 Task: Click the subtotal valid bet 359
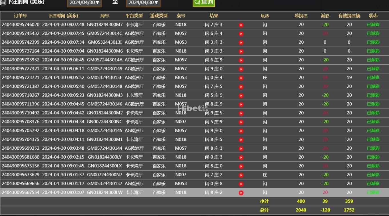click(349, 201)
